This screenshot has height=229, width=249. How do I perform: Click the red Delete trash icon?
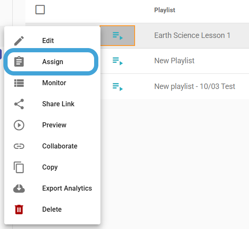point(19,210)
